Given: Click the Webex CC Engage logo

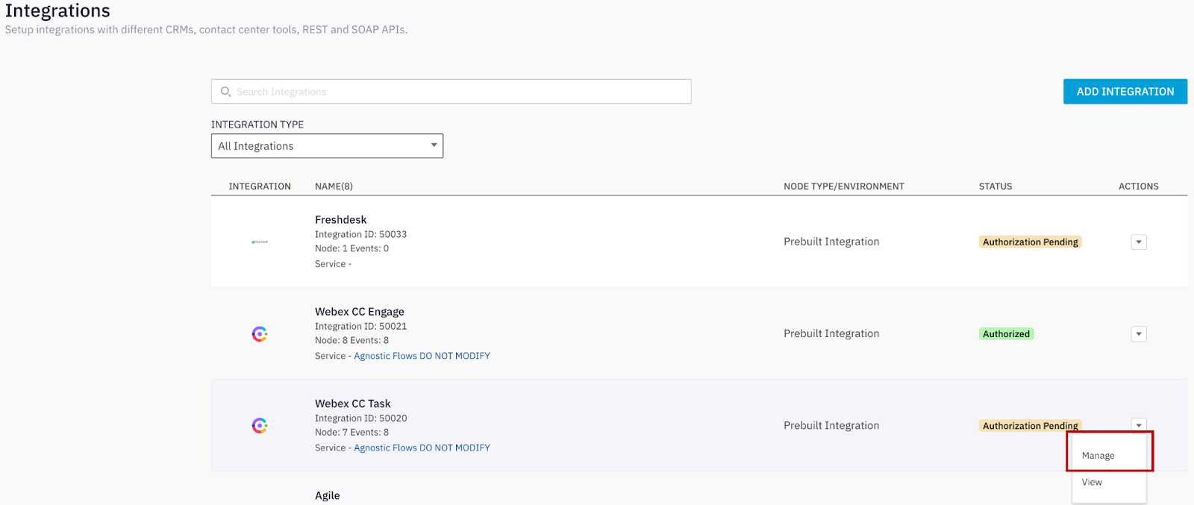Looking at the screenshot, I should (x=260, y=334).
